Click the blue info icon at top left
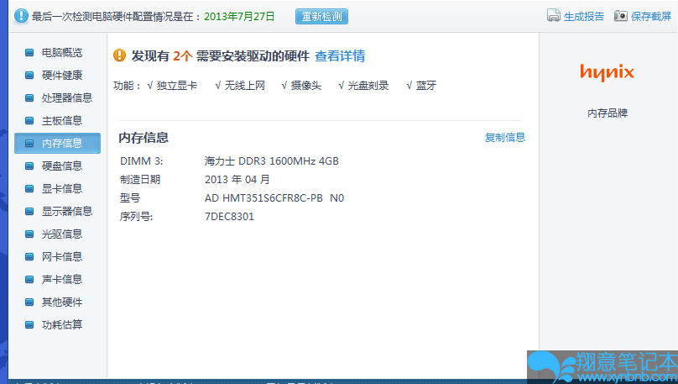The height and width of the screenshot is (384, 678). (x=20, y=16)
